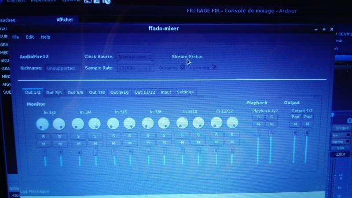This screenshot has width=352, height=198.
Task: Click the left Playback 1/2 fader handle
Action: coord(258,133)
